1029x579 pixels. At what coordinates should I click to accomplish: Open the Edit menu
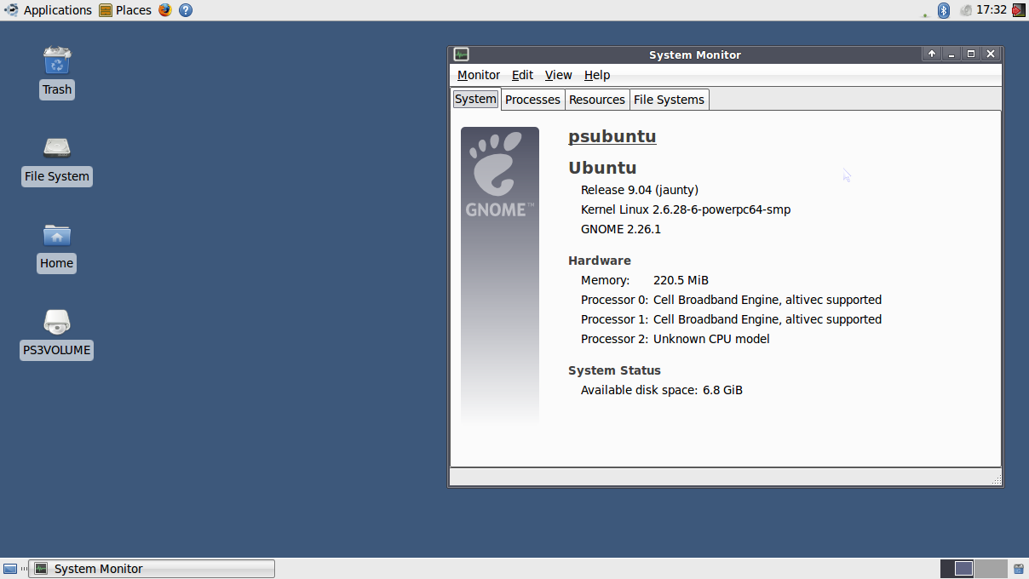click(522, 75)
